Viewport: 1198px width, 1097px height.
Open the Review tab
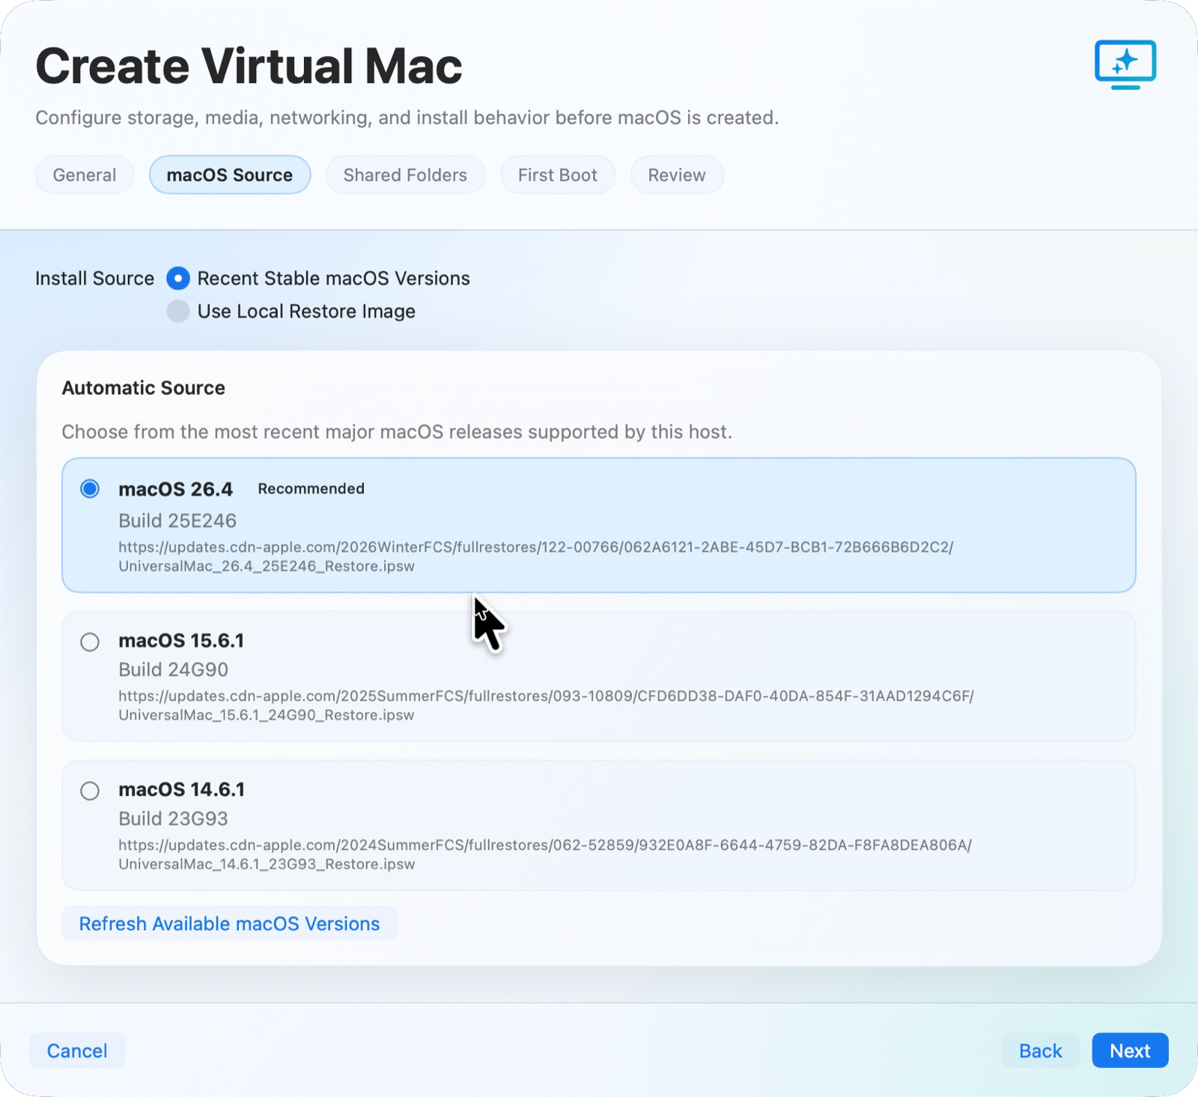677,174
